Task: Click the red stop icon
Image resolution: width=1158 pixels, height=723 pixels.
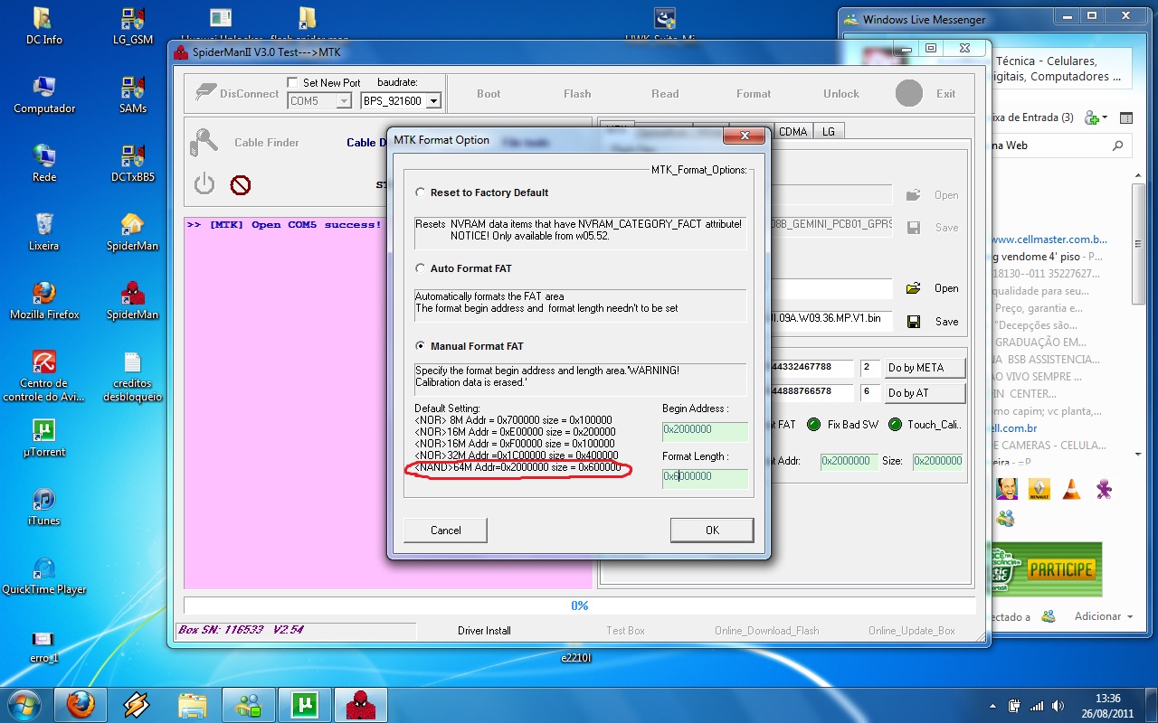Action: coord(240,185)
